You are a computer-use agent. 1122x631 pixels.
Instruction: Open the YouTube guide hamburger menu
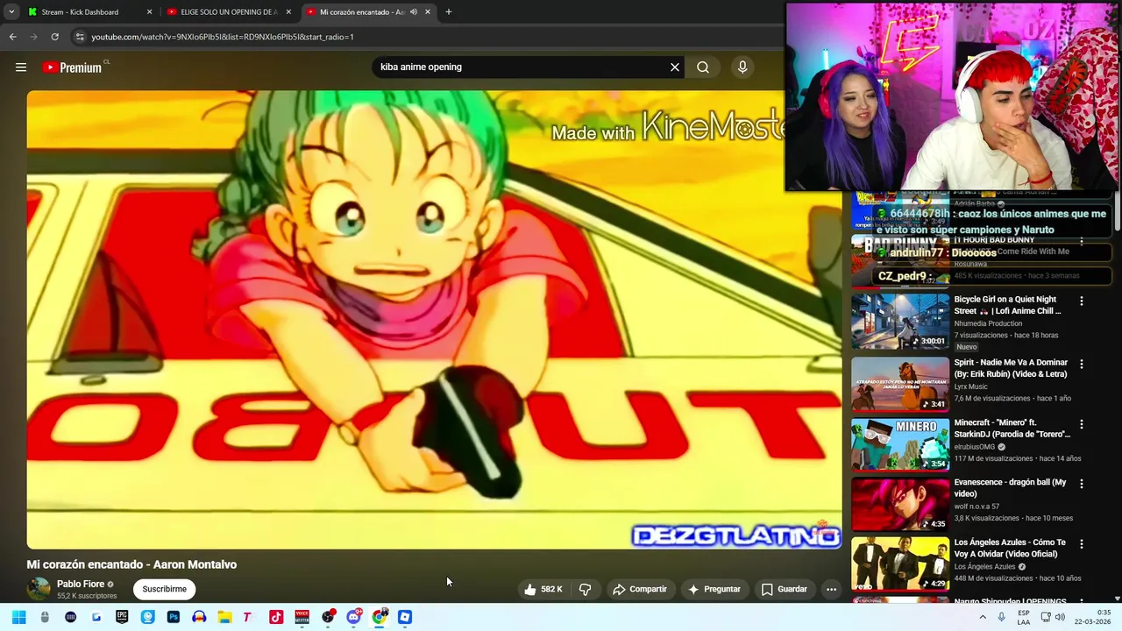click(21, 67)
